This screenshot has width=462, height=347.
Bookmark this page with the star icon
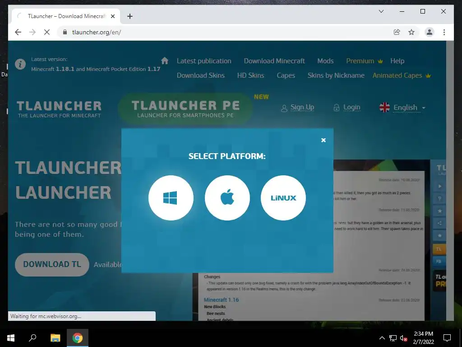(411, 32)
